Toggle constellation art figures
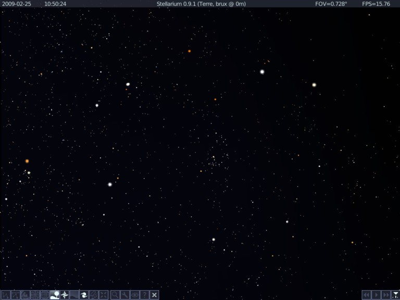Image resolution: width=400 pixels, height=300 pixels. (25, 295)
